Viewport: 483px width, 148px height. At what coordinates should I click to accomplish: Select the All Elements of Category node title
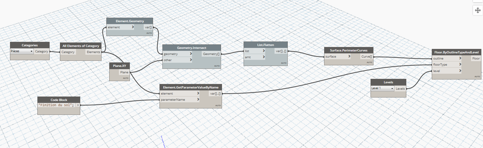point(81,46)
